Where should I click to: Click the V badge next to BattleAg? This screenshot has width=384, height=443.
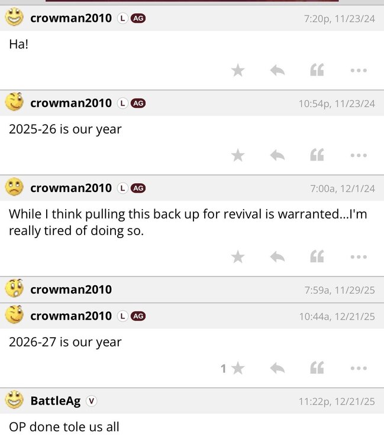[x=91, y=401]
